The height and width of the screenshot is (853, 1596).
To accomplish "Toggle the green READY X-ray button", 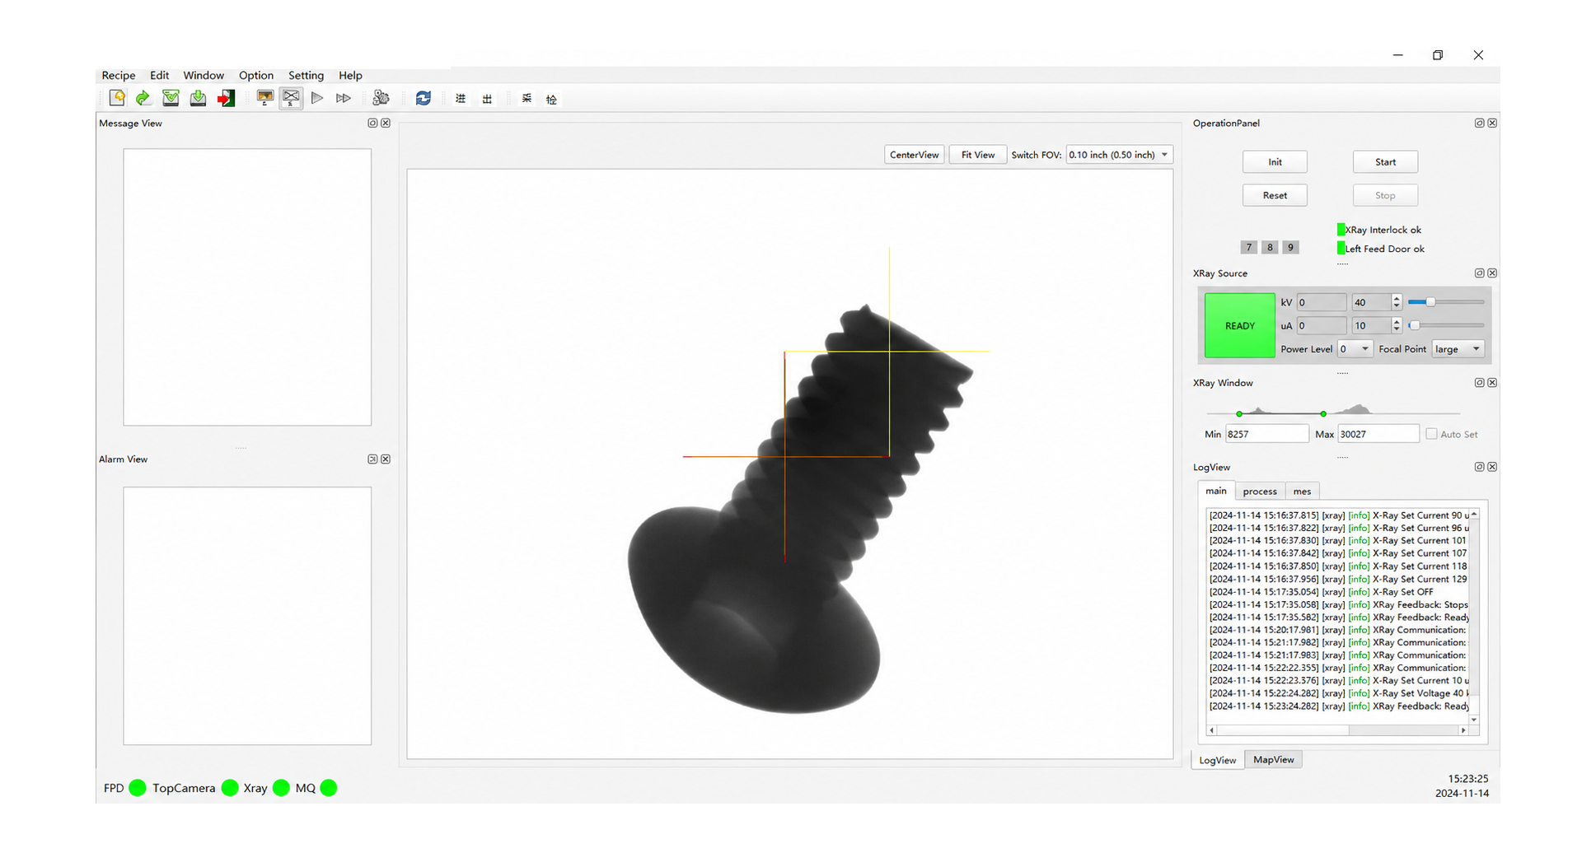I will click(x=1239, y=325).
